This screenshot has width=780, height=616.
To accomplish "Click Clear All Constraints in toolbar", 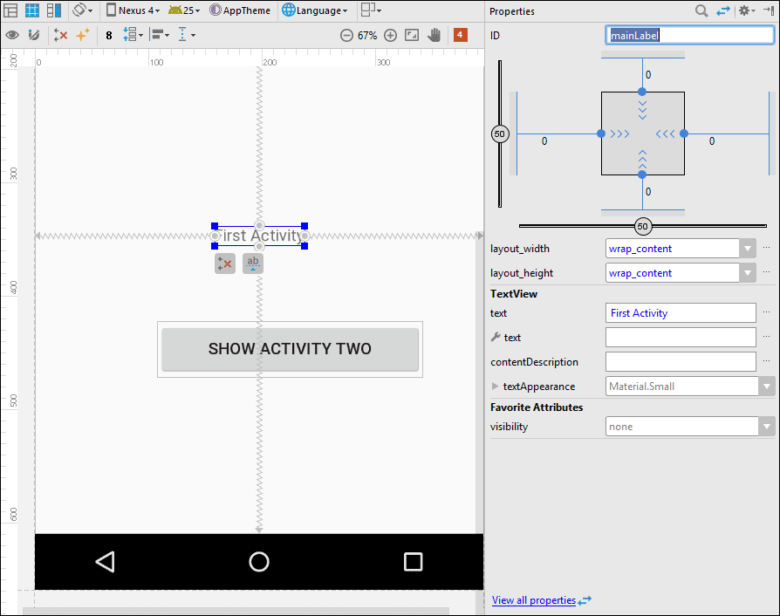I will click(60, 35).
